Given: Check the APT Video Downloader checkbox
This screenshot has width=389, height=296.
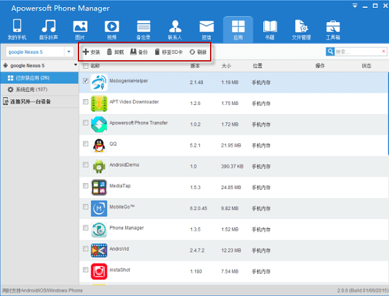Looking at the screenshot, I should (x=86, y=102).
